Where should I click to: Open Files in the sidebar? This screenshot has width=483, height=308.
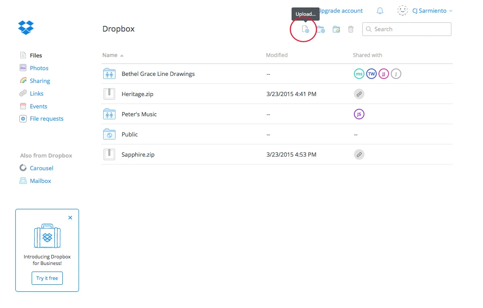[x=36, y=55]
